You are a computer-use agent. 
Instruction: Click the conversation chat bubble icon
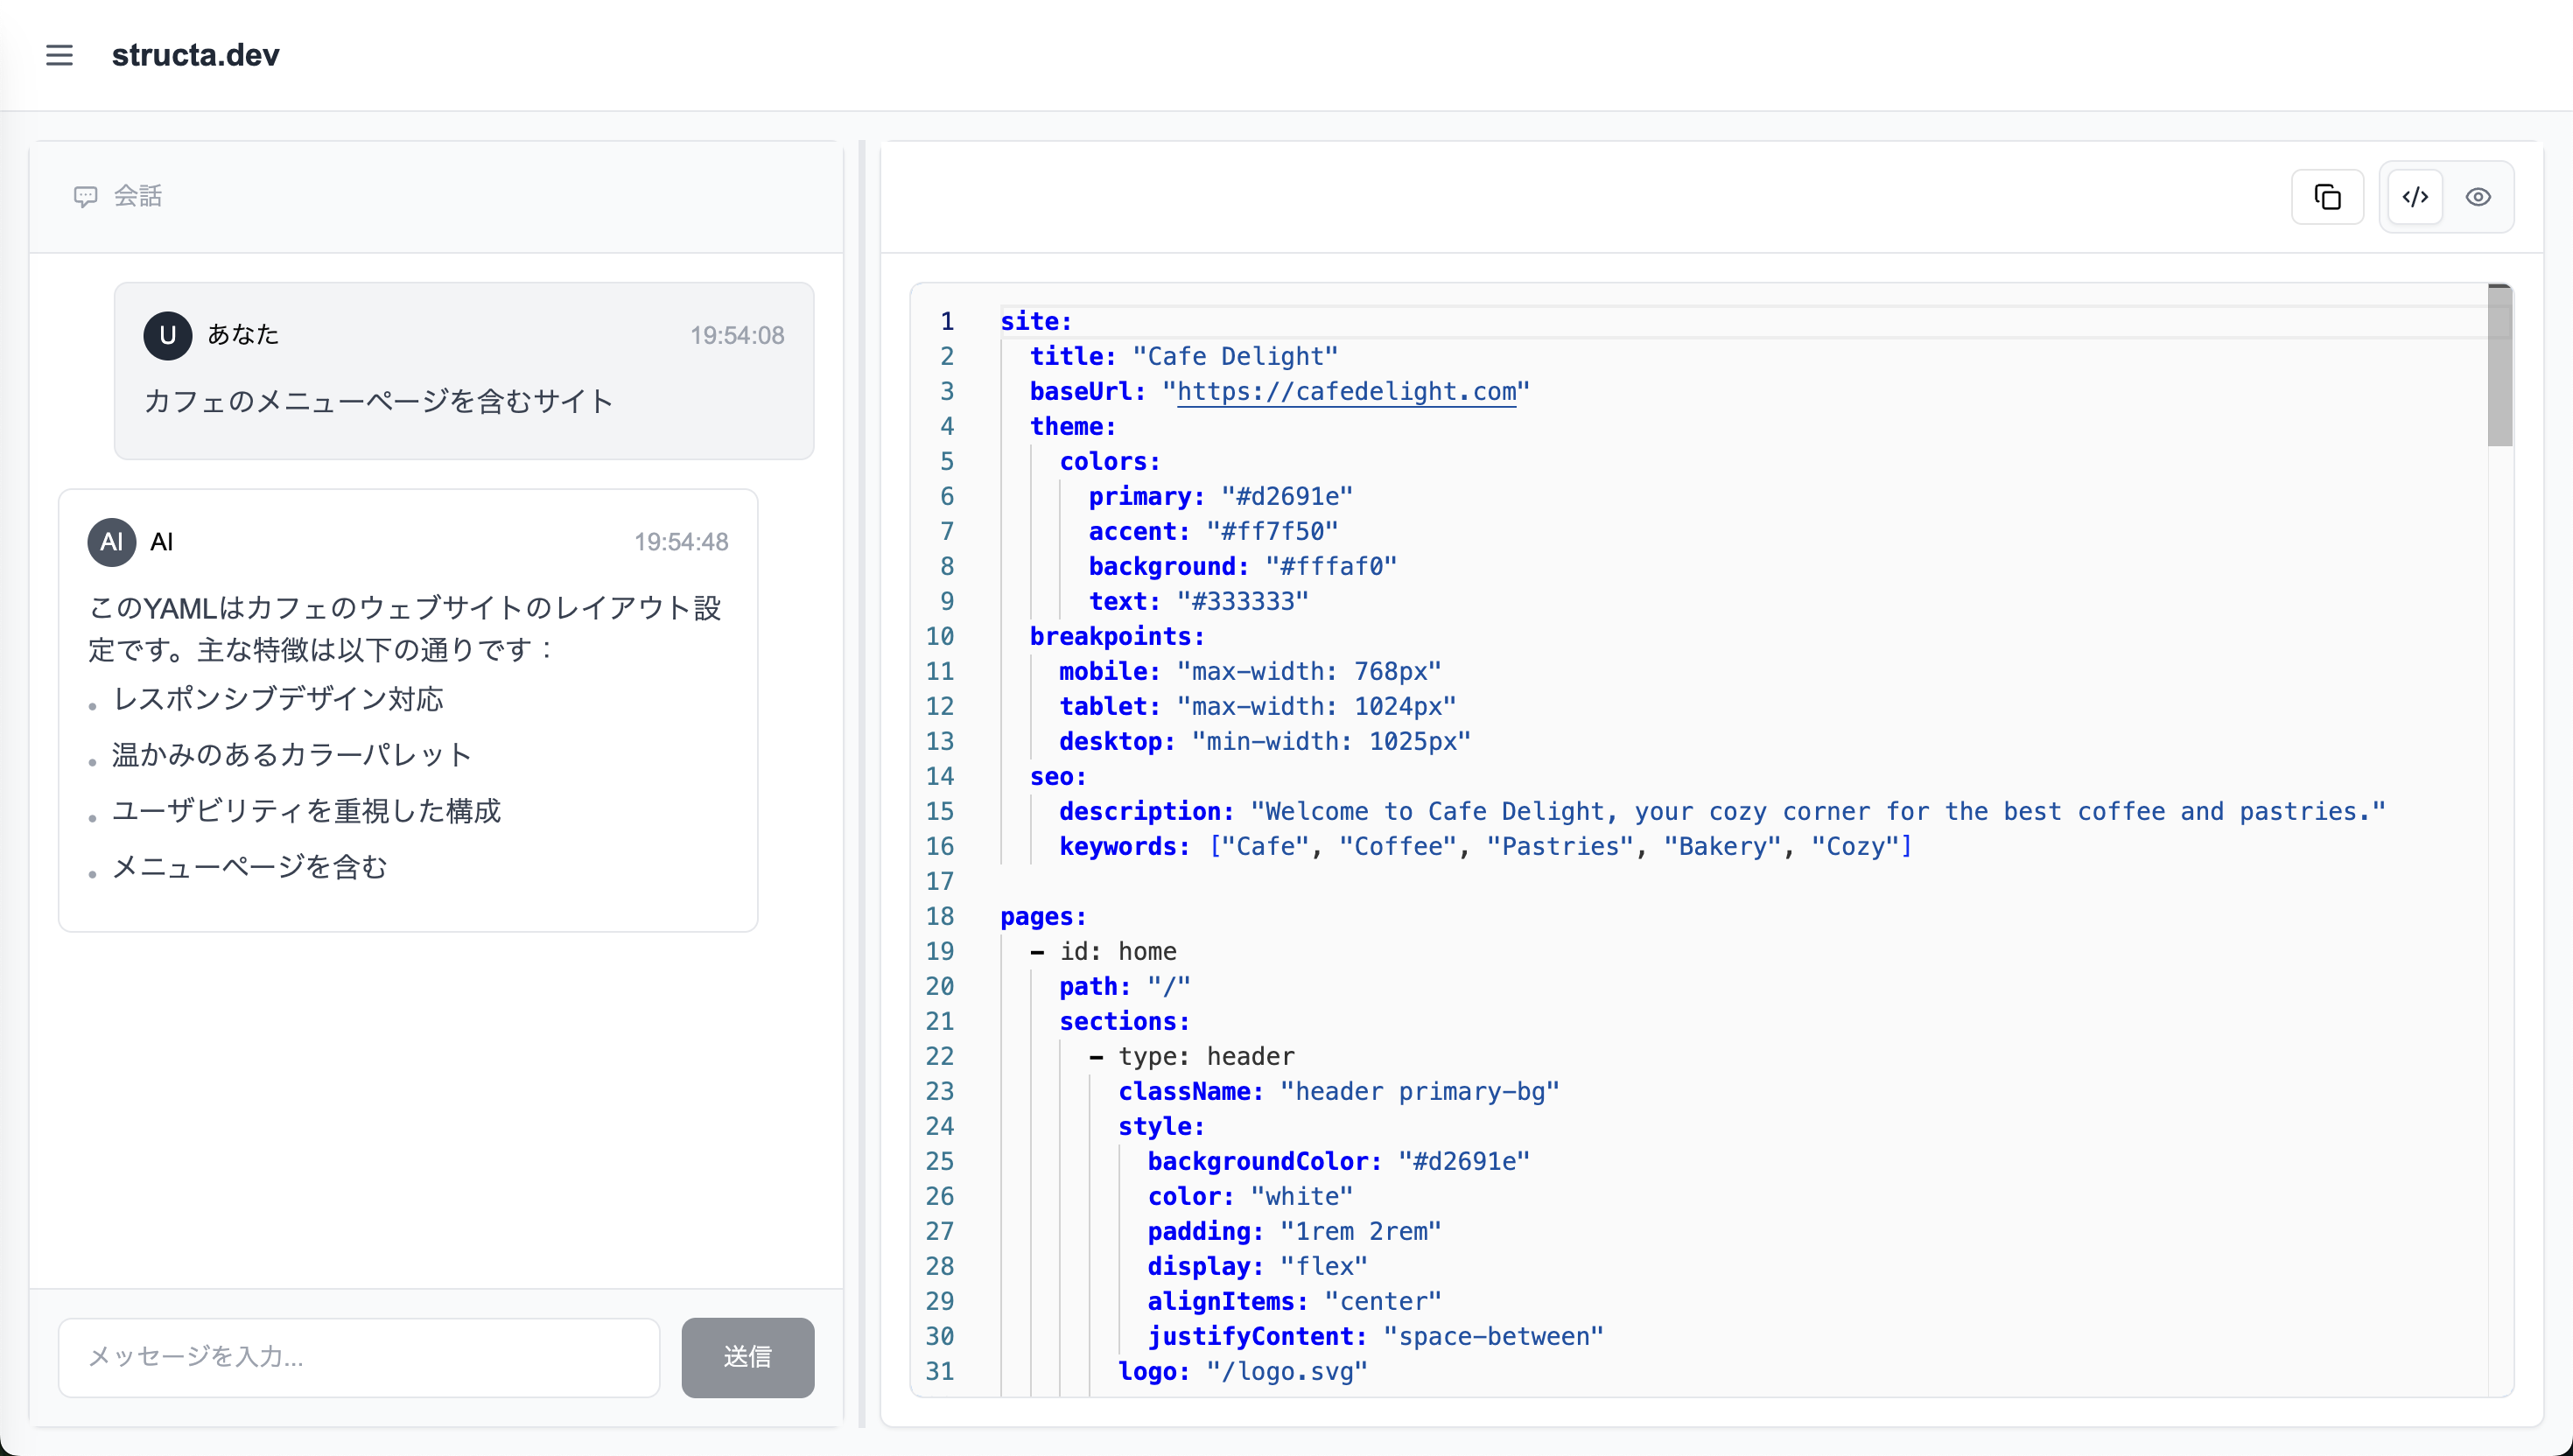tap(85, 196)
